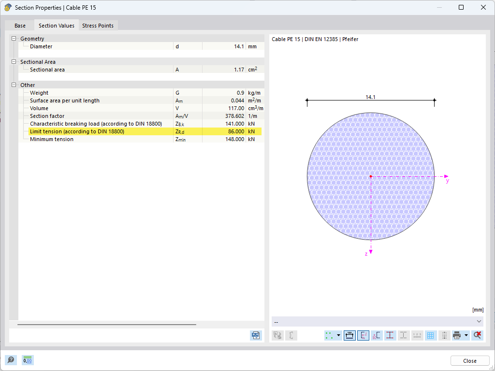Click the breaking load value 141.000
The height and width of the screenshot is (371, 495).
tap(234, 124)
